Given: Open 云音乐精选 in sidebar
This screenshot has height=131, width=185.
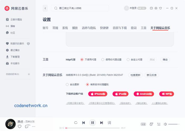Looking at the screenshot, I should pos(14,19).
